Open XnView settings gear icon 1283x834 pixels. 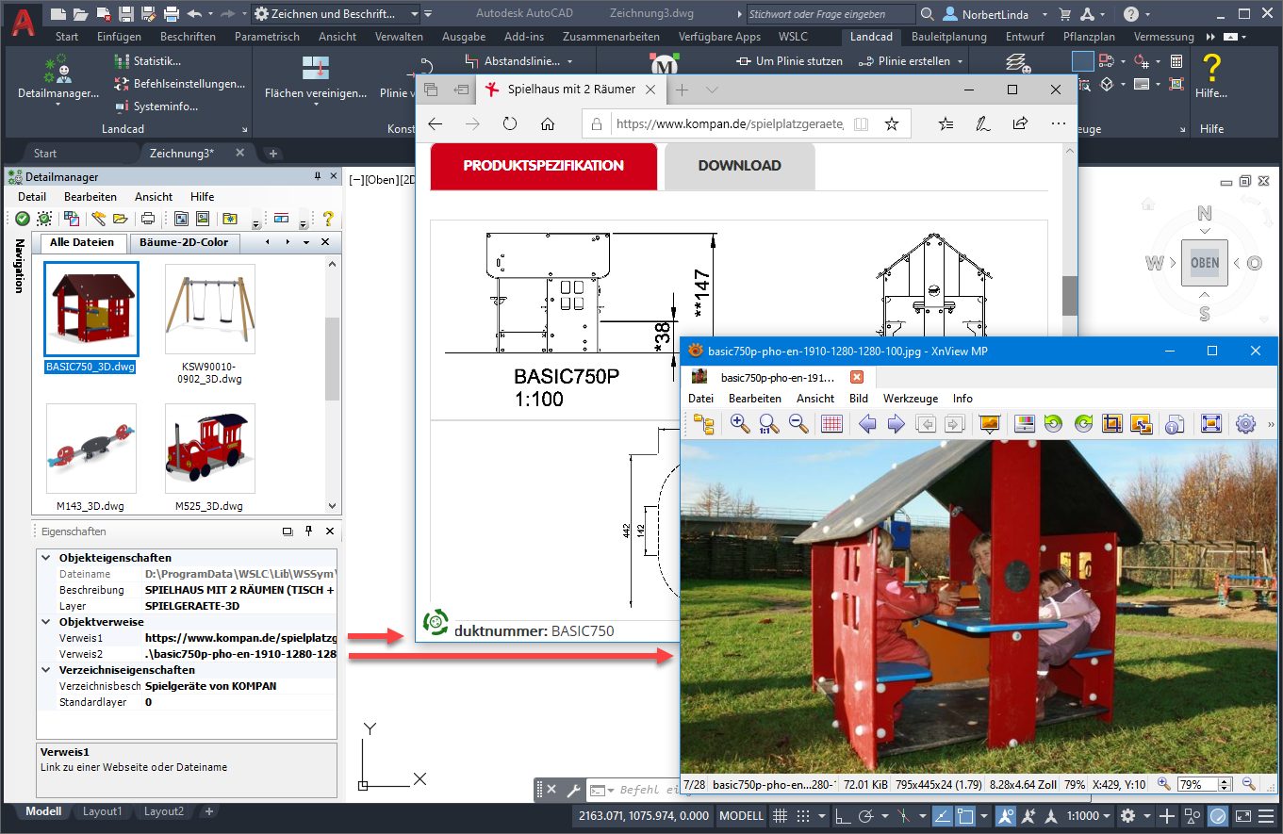pyautogui.click(x=1245, y=424)
